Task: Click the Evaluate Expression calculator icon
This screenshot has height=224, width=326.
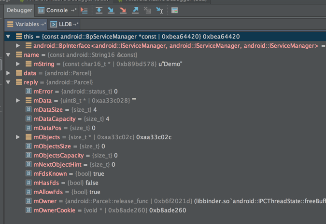Action: tap(174, 10)
